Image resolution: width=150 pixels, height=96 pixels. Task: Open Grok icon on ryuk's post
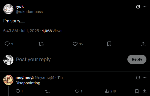(138, 7)
